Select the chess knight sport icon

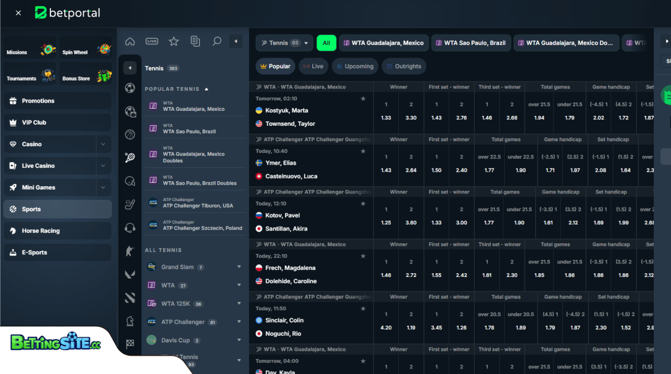pyautogui.click(x=130, y=321)
